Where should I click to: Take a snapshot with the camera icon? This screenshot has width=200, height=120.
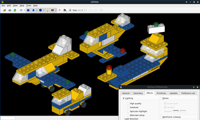pos(10,10)
